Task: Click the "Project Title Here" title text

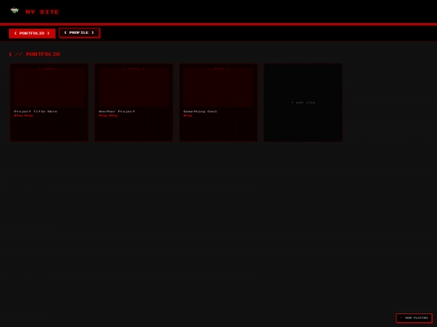Action: click(36, 111)
